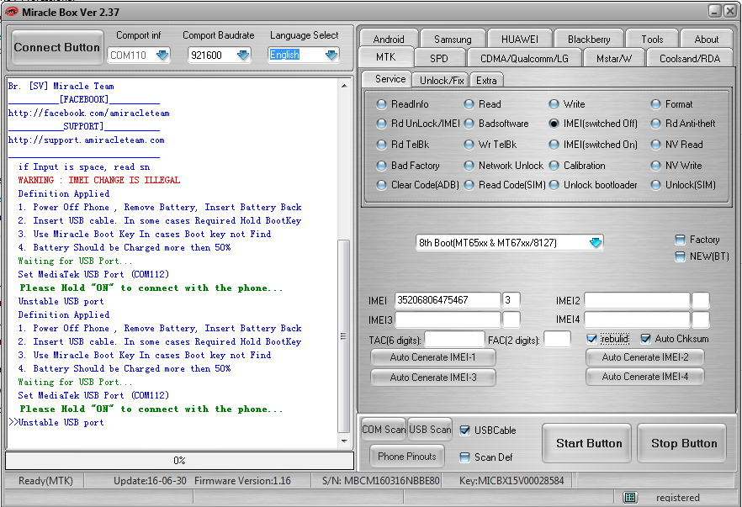The image size is (742, 507).
Task: Click Auto Cenerate IMEI-2 button
Action: (644, 357)
